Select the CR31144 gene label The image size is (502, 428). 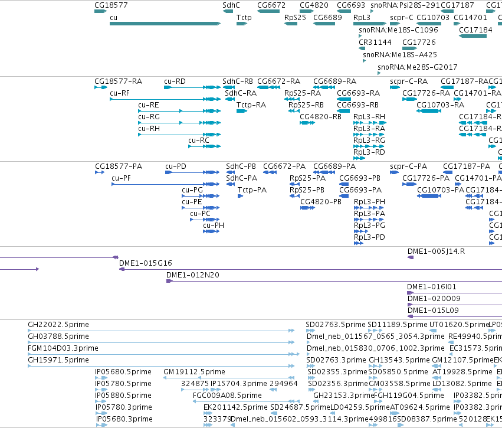tap(375, 43)
